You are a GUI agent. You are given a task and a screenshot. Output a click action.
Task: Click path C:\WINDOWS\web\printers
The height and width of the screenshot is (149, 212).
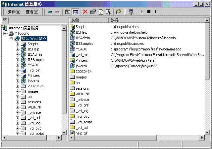pyautogui.click(x=132, y=60)
